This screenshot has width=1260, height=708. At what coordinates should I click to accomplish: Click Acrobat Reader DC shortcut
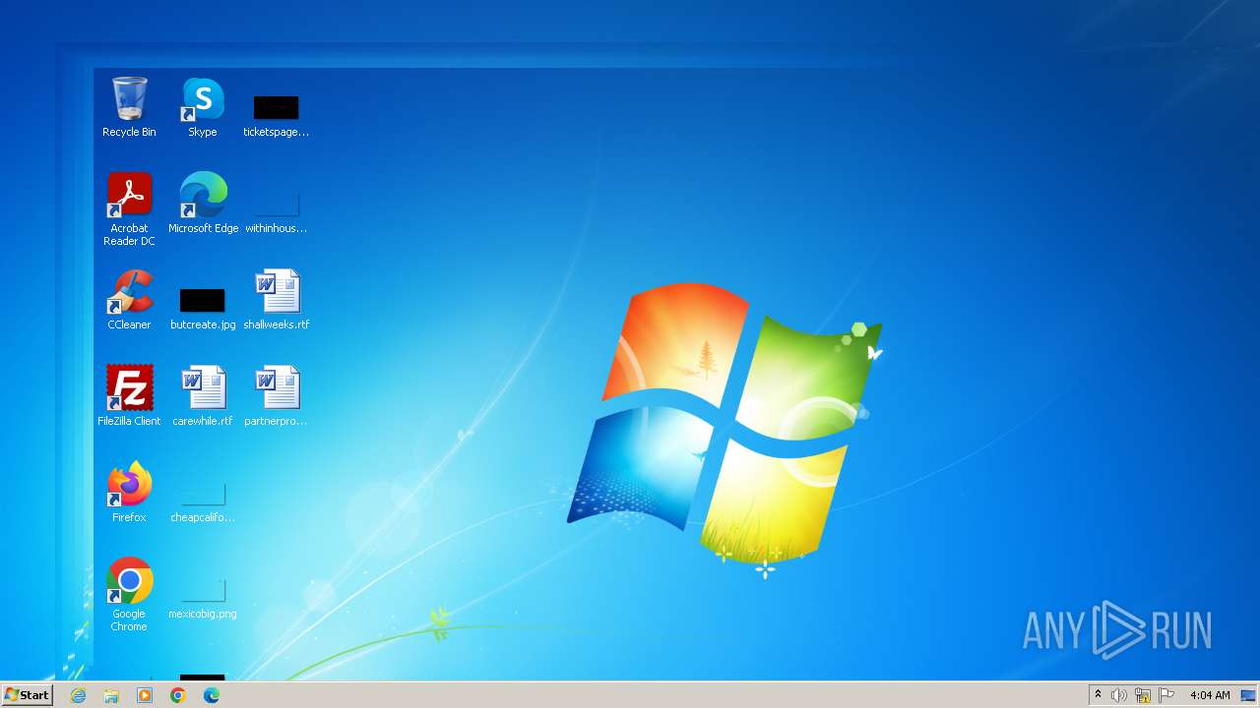click(129, 209)
